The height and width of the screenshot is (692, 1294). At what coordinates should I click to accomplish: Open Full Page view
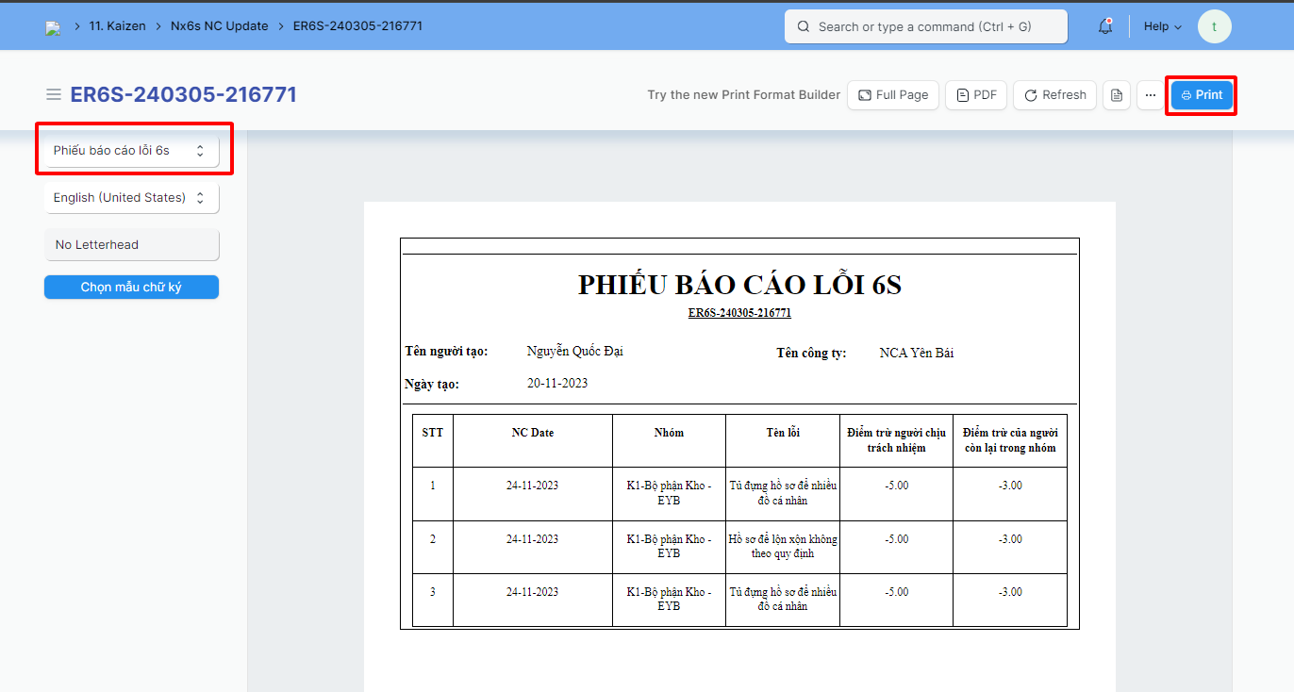892,95
